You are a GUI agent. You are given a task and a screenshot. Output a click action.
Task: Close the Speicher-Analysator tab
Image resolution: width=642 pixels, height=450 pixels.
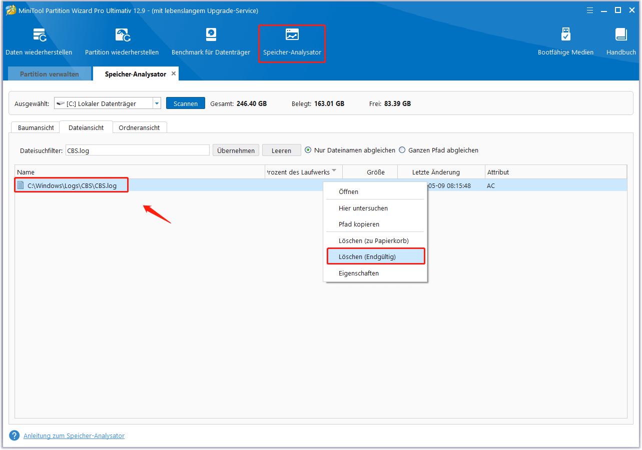174,73
